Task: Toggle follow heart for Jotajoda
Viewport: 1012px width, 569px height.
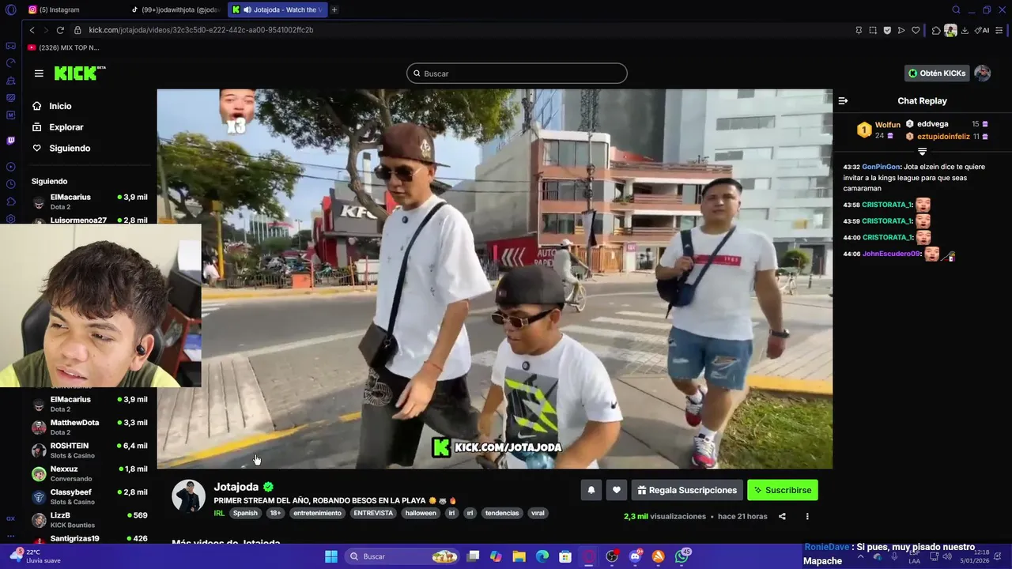Action: [617, 490]
